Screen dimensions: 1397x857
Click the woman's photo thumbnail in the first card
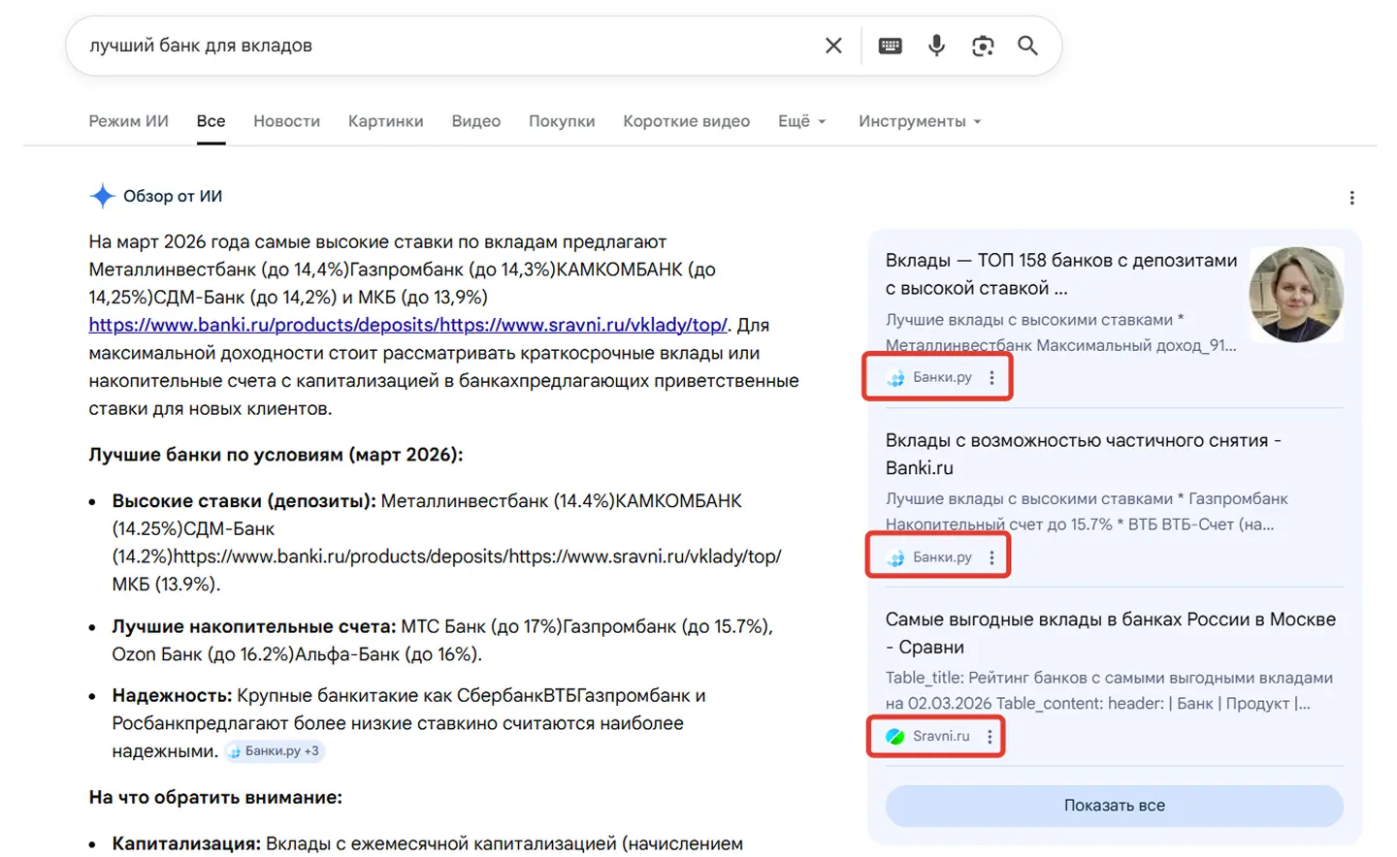[1296, 295]
